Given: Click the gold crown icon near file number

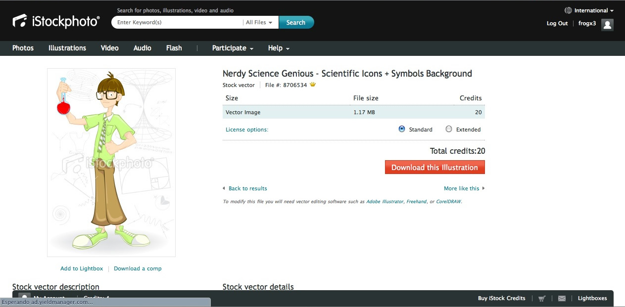Looking at the screenshot, I should [x=313, y=85].
